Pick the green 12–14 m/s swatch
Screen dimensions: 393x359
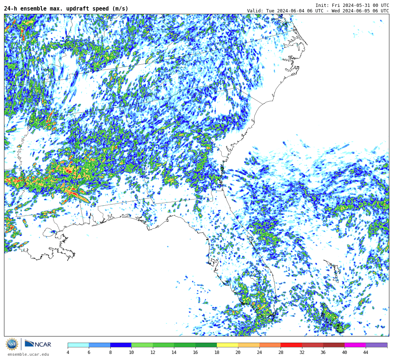coord(163,345)
